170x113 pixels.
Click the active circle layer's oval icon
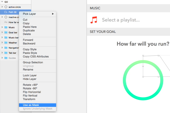coord(6,7)
